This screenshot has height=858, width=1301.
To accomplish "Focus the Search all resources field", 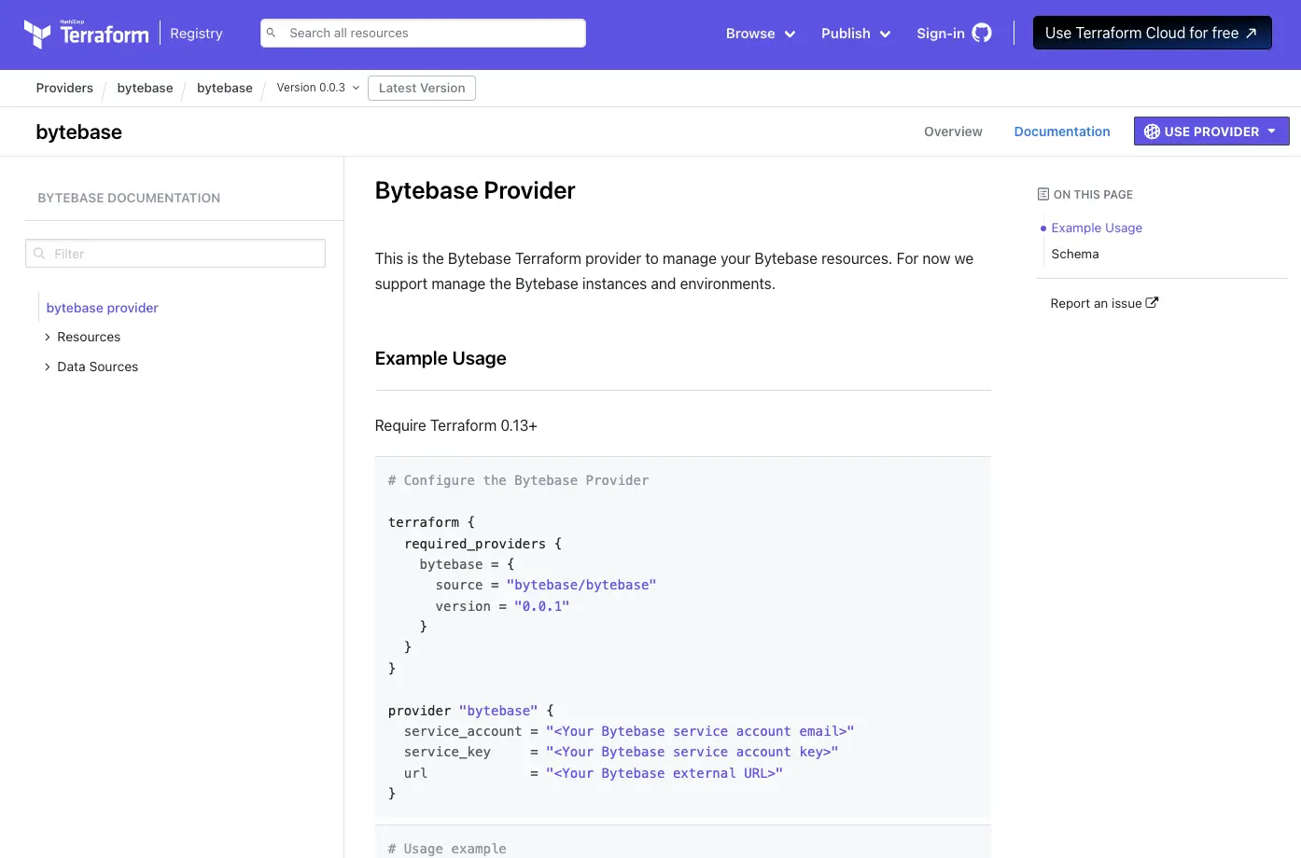I will pos(431,33).
